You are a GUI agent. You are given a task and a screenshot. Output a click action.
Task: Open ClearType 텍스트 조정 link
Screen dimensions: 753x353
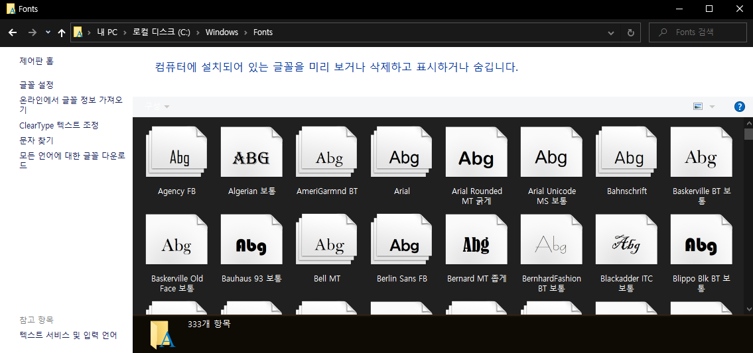point(59,125)
